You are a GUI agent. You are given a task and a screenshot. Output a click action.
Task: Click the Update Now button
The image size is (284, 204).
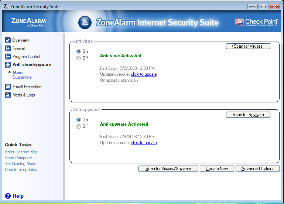click(217, 169)
